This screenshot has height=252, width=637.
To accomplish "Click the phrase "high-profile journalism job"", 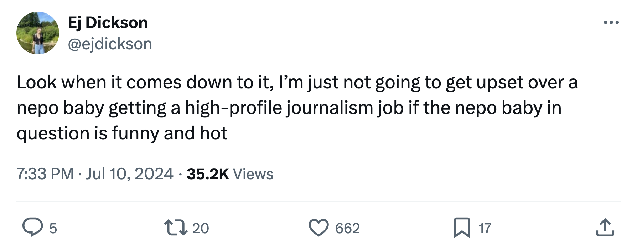I will point(294,108).
